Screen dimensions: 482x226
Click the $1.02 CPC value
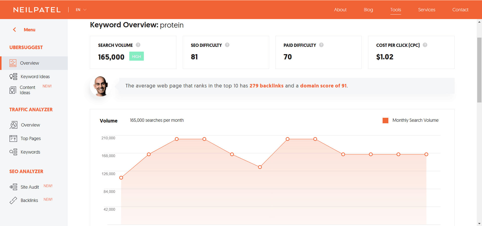point(385,57)
